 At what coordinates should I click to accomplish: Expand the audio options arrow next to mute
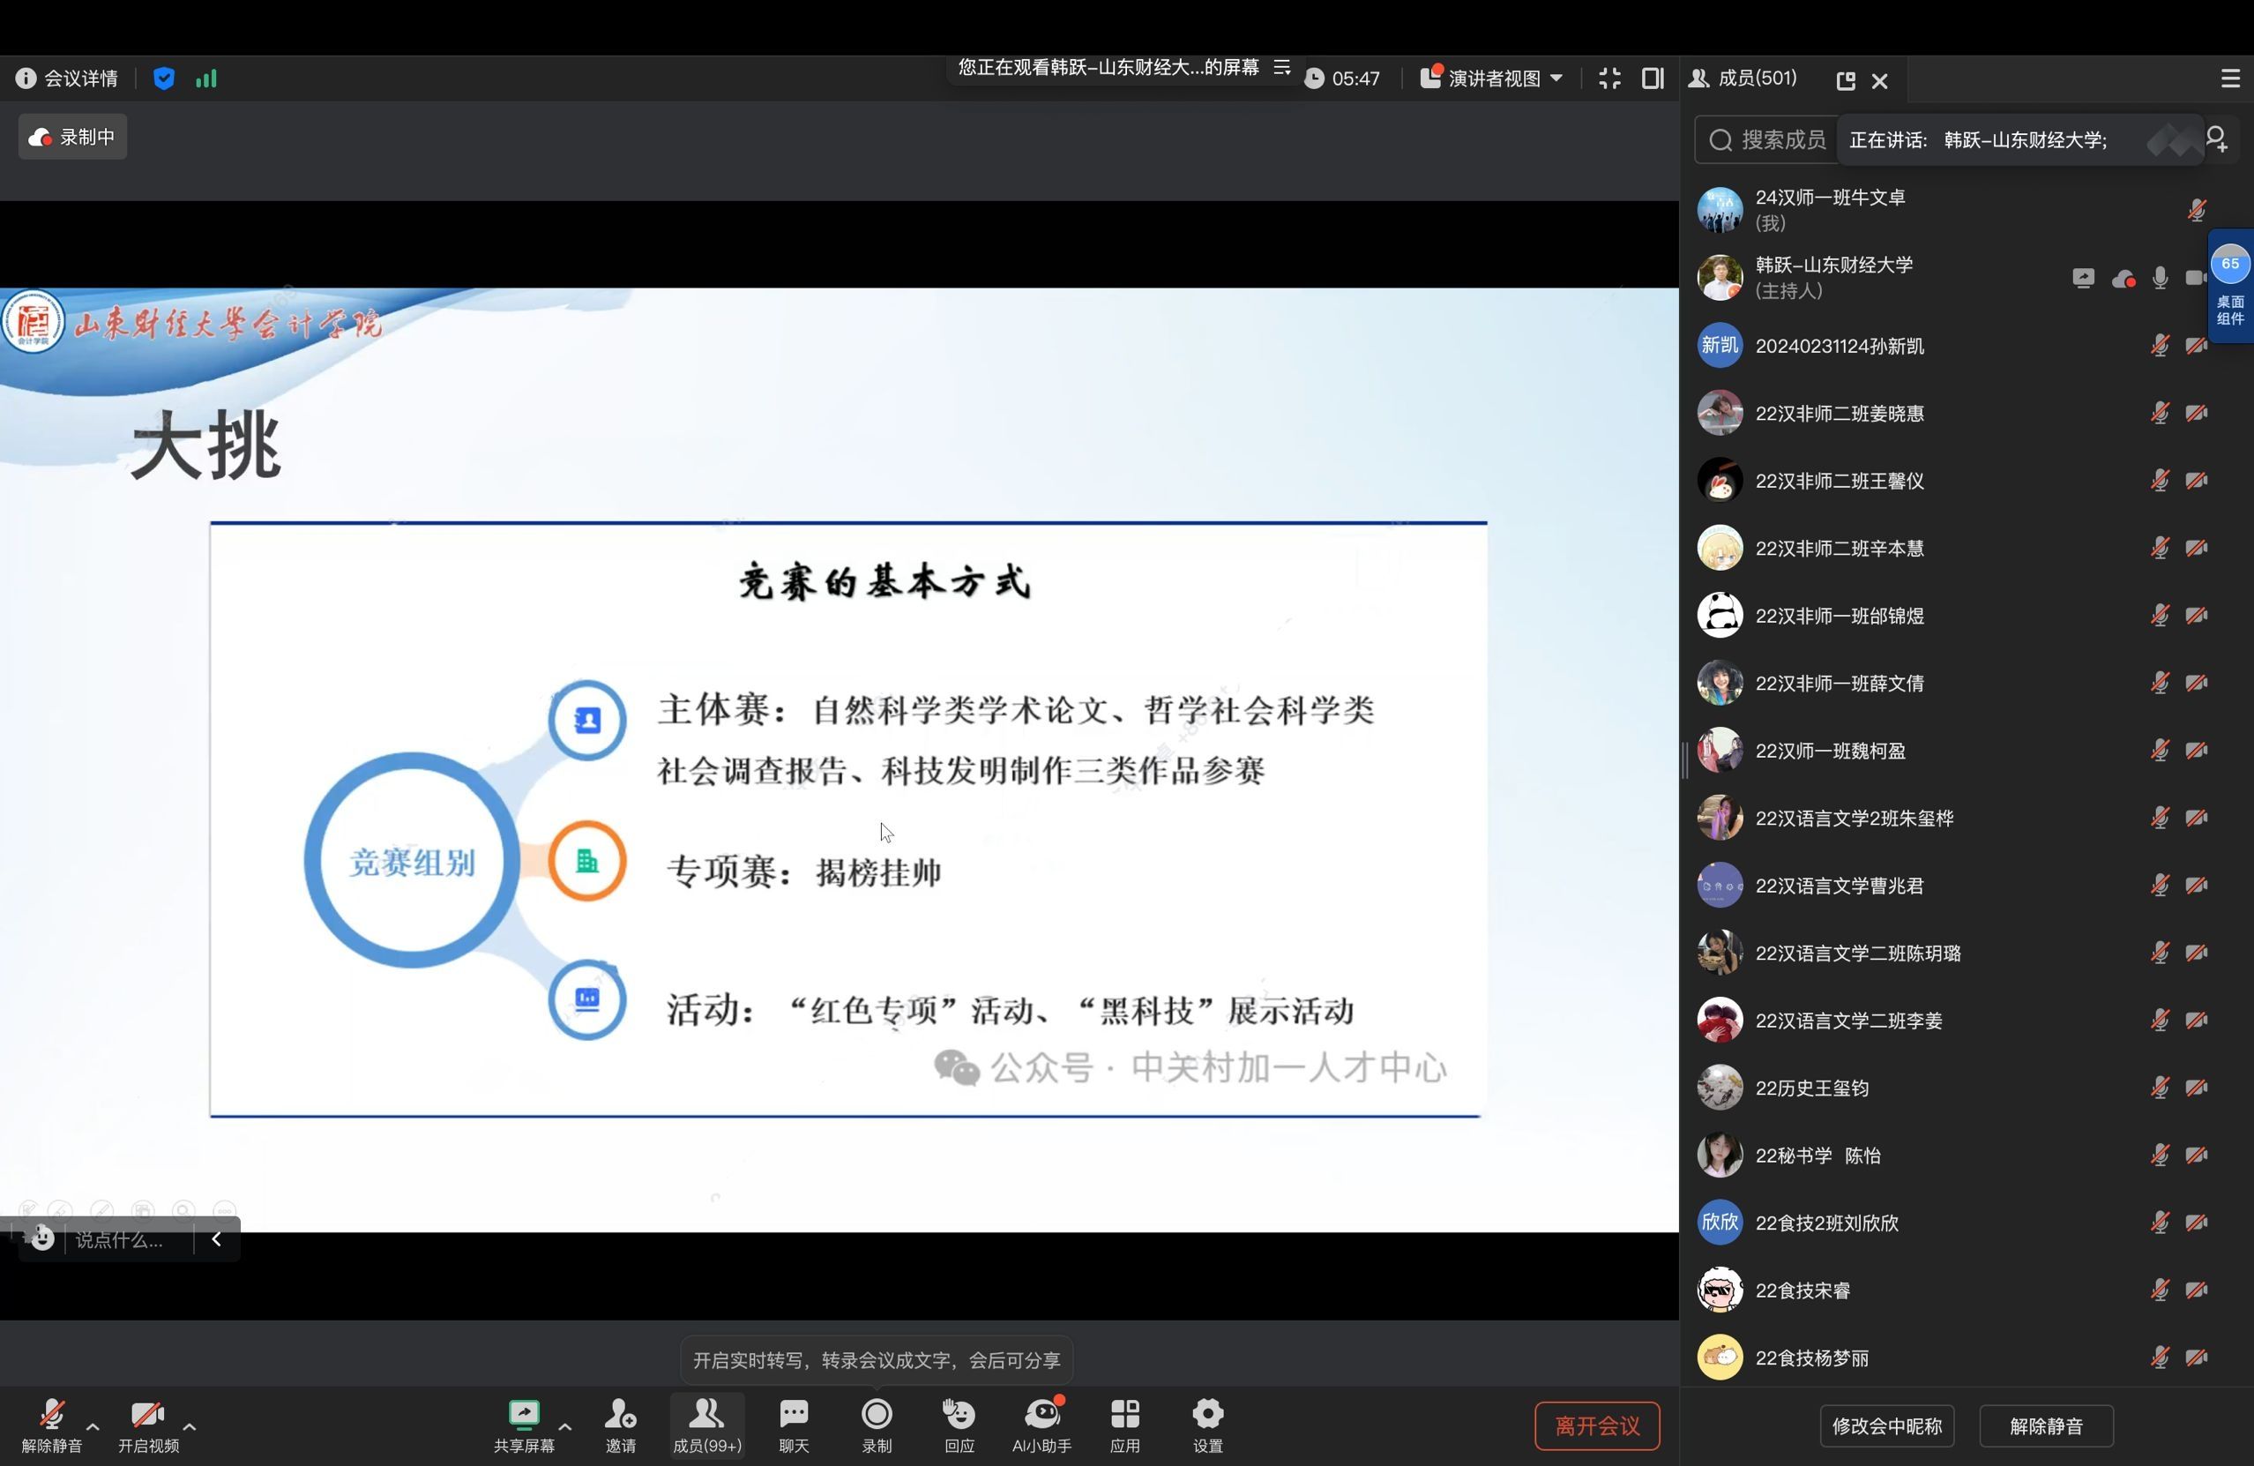(x=93, y=1425)
